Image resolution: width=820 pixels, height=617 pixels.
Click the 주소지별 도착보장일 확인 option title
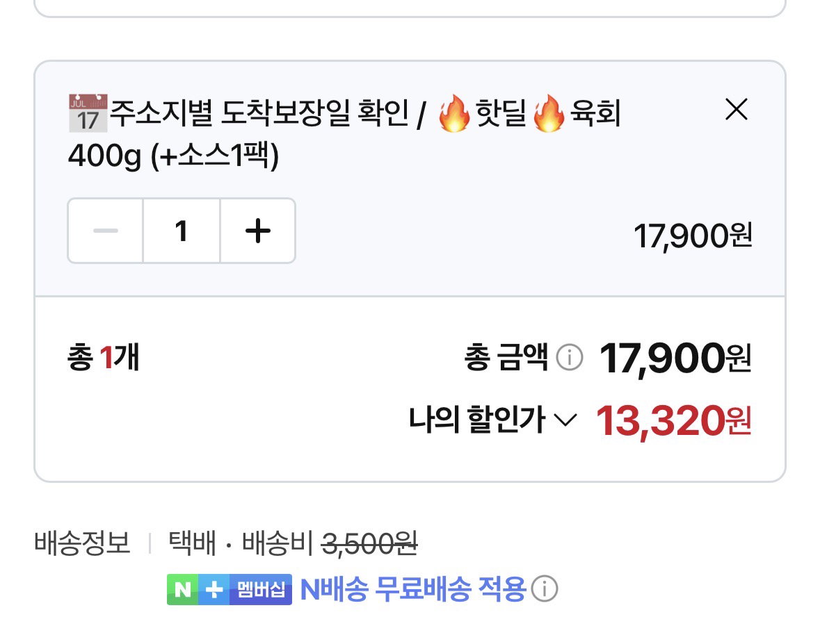point(259,113)
